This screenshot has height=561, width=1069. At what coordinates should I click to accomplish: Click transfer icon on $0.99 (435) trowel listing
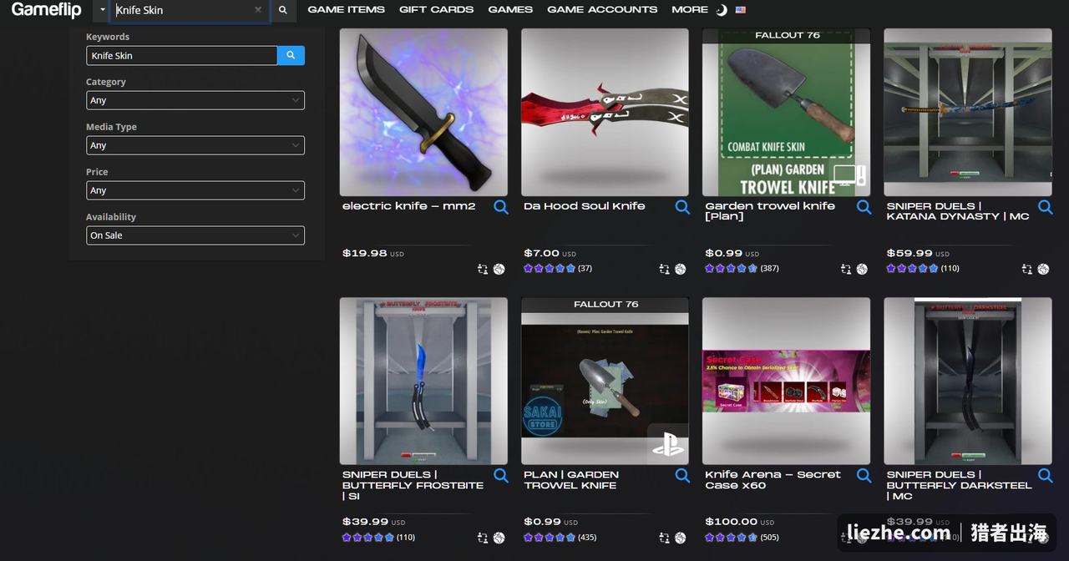tap(664, 538)
